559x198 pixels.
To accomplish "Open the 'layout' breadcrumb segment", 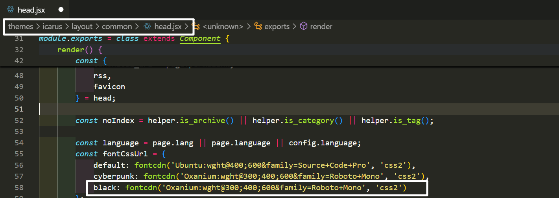I will tap(82, 27).
